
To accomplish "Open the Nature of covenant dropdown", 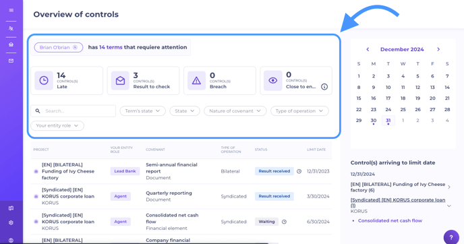I will point(235,111).
